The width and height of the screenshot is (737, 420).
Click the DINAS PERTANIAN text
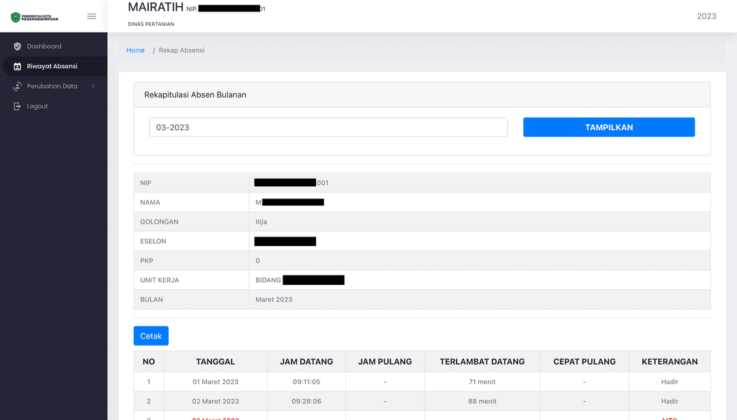pyautogui.click(x=151, y=24)
